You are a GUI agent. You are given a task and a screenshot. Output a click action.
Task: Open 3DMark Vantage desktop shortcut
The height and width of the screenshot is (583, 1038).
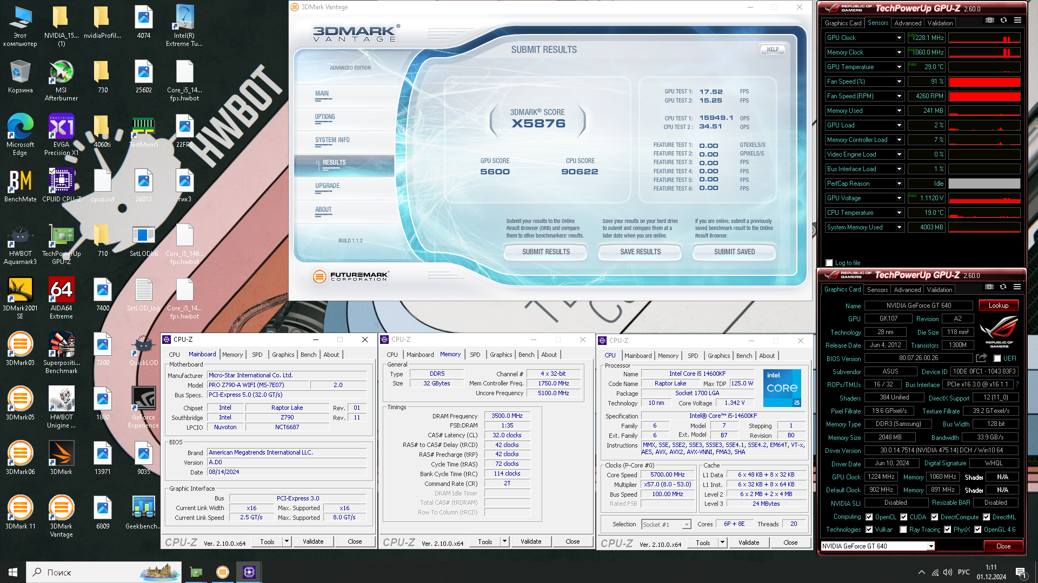coord(61,517)
